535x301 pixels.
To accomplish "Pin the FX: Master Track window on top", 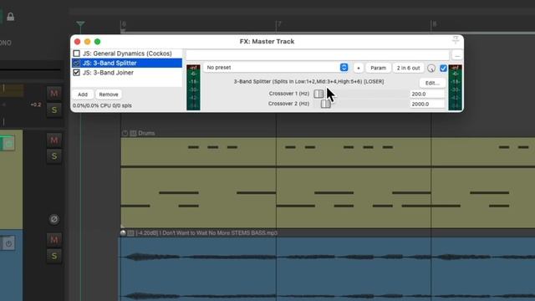I will (456, 40).
